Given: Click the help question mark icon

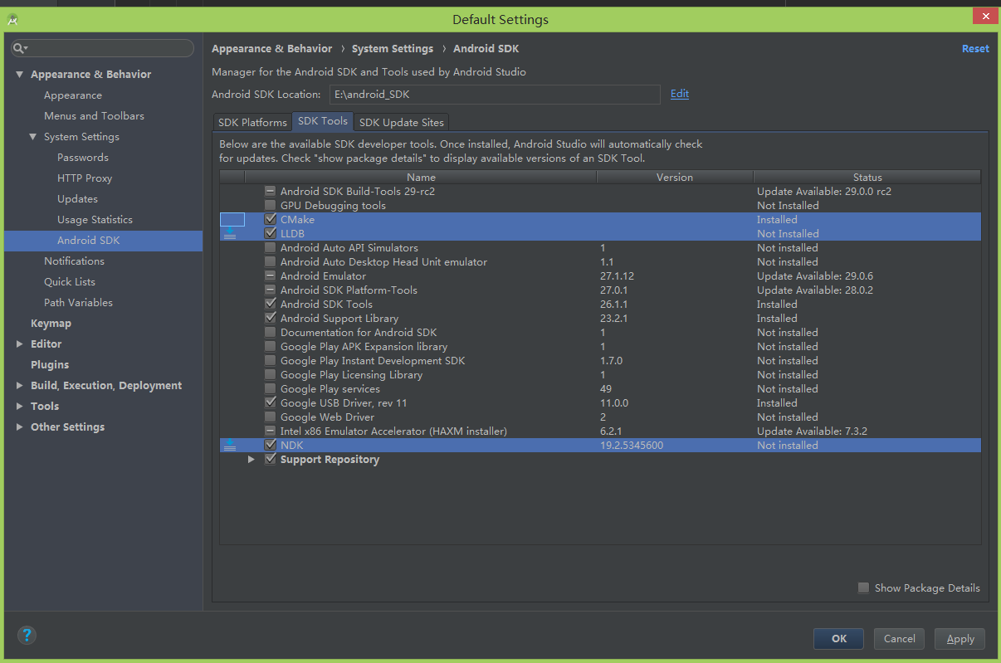Looking at the screenshot, I should [27, 636].
